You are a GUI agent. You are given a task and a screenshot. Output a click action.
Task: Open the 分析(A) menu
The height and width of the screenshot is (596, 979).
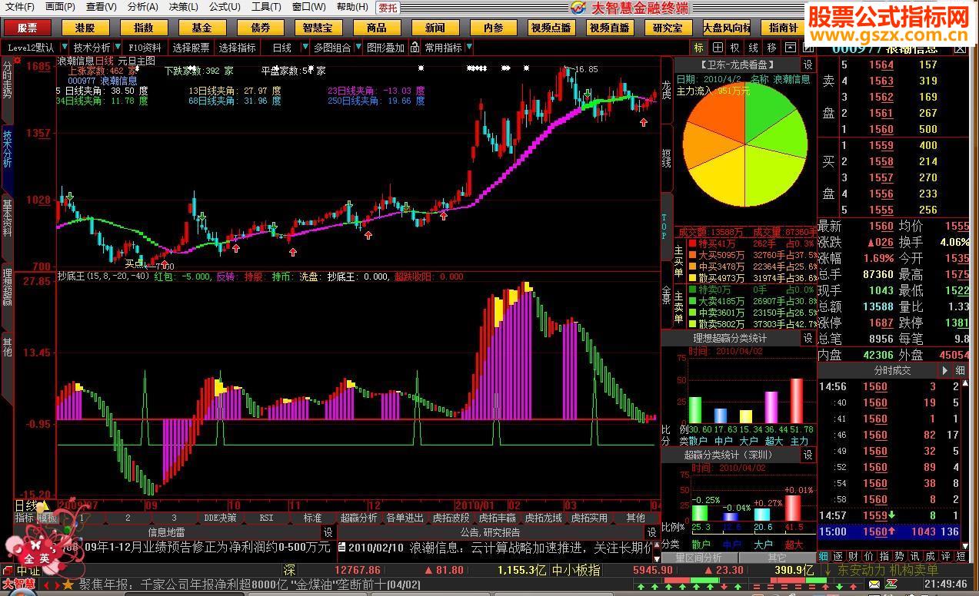point(143,7)
